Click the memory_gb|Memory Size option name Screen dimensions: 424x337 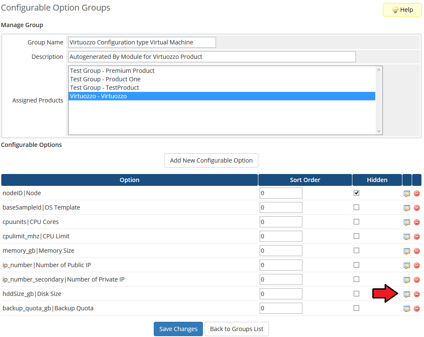(x=39, y=251)
